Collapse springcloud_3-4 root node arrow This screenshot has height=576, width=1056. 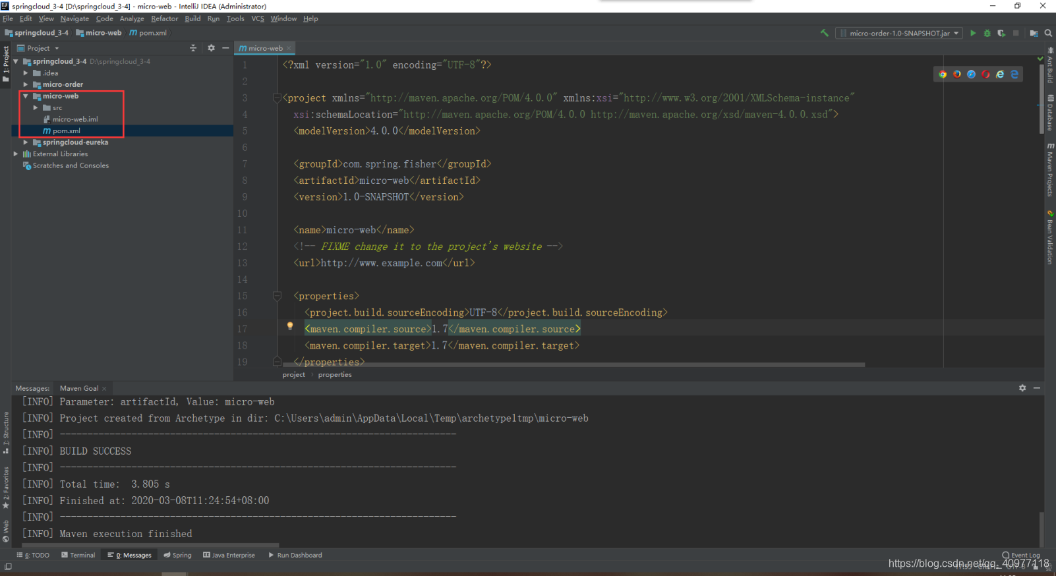(16, 61)
